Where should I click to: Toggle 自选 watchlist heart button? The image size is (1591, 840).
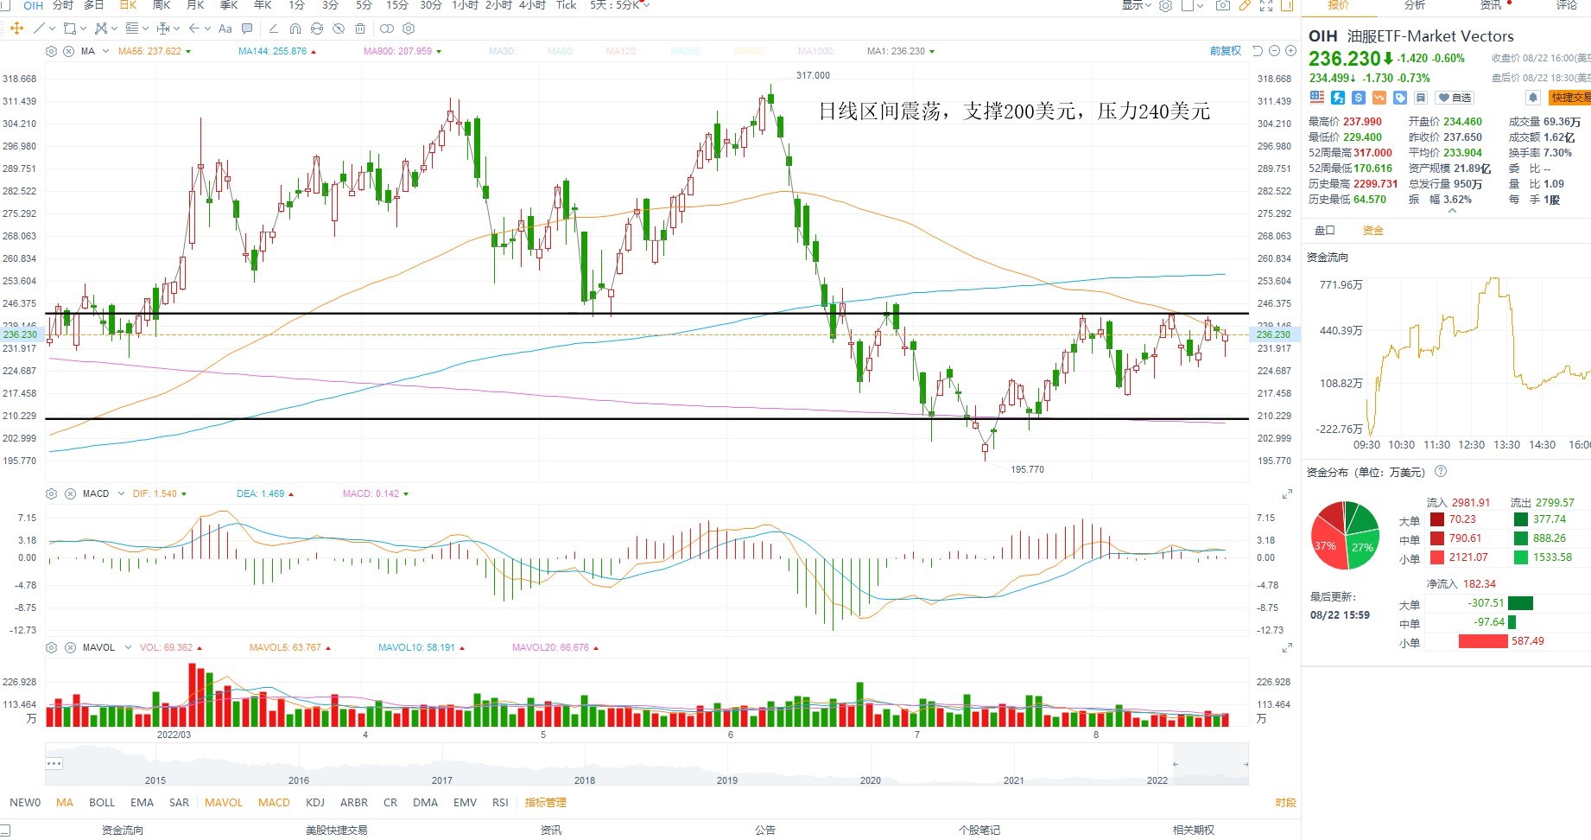tap(1455, 98)
